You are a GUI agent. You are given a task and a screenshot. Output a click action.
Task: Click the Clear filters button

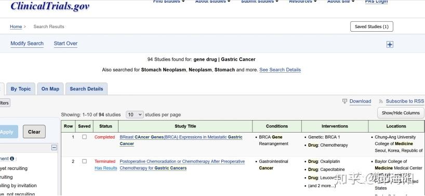pos(34,132)
